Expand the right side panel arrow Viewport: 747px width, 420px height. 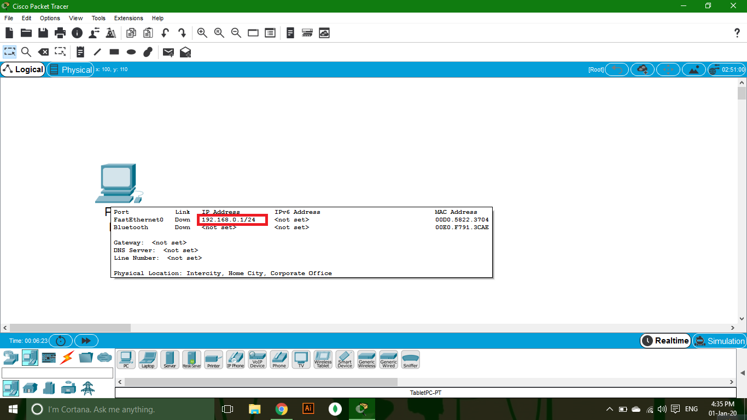tap(742, 373)
